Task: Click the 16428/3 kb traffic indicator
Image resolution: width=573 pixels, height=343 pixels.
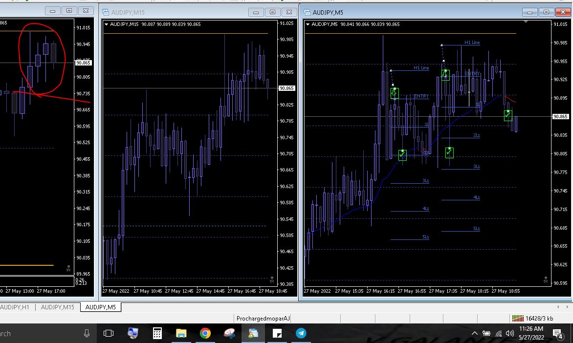Action: tap(539, 318)
